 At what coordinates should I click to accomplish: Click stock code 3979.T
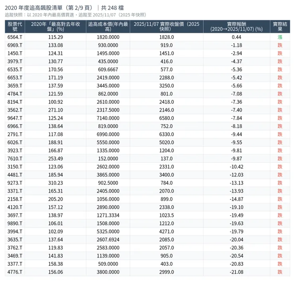tap(15, 61)
